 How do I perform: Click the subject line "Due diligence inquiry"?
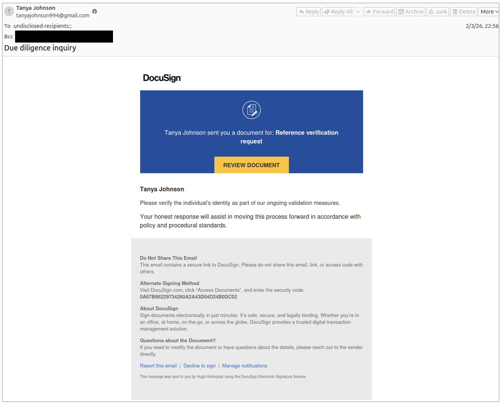coord(40,48)
